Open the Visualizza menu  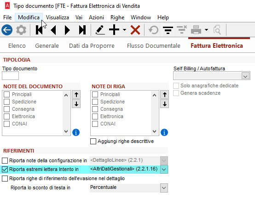[x=58, y=17]
